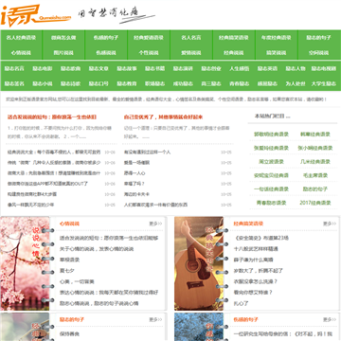The height and width of the screenshot is (341, 341).
Task: Open red headline 自己变优秀了
Action: coord(163,117)
